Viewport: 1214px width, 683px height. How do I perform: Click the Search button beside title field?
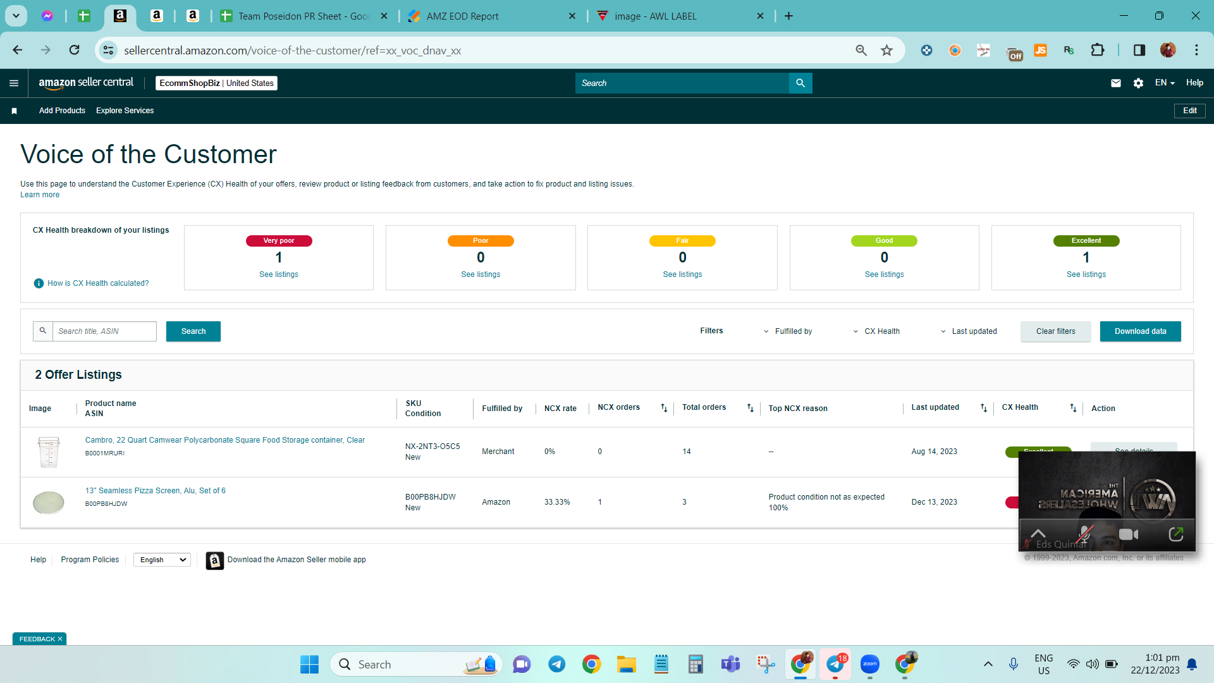(x=193, y=331)
